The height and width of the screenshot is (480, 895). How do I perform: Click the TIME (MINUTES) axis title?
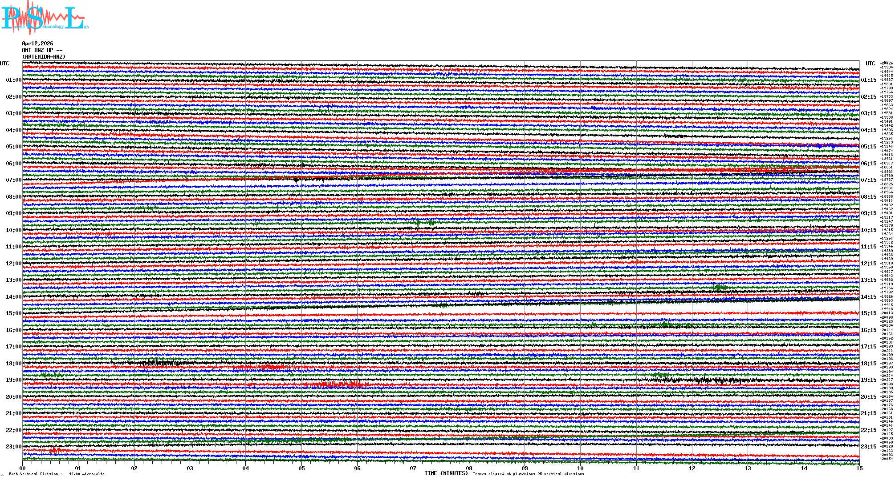(446, 473)
